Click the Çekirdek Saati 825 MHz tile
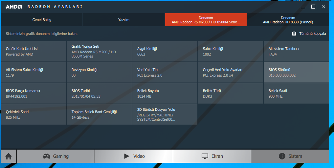Screen dimensions: 334x168 [33, 114]
